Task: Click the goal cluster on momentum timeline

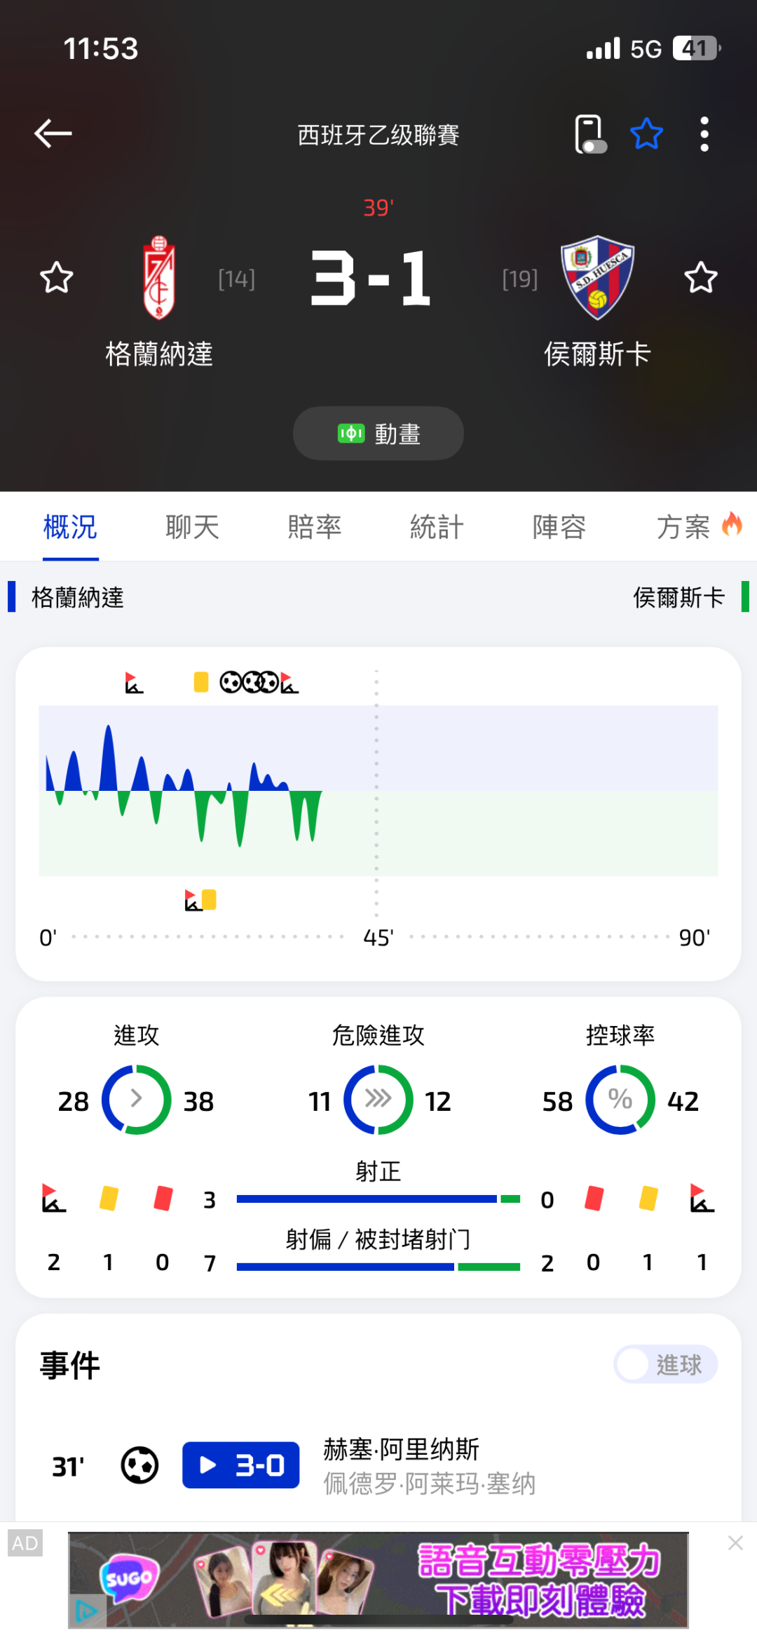Action: point(250,682)
